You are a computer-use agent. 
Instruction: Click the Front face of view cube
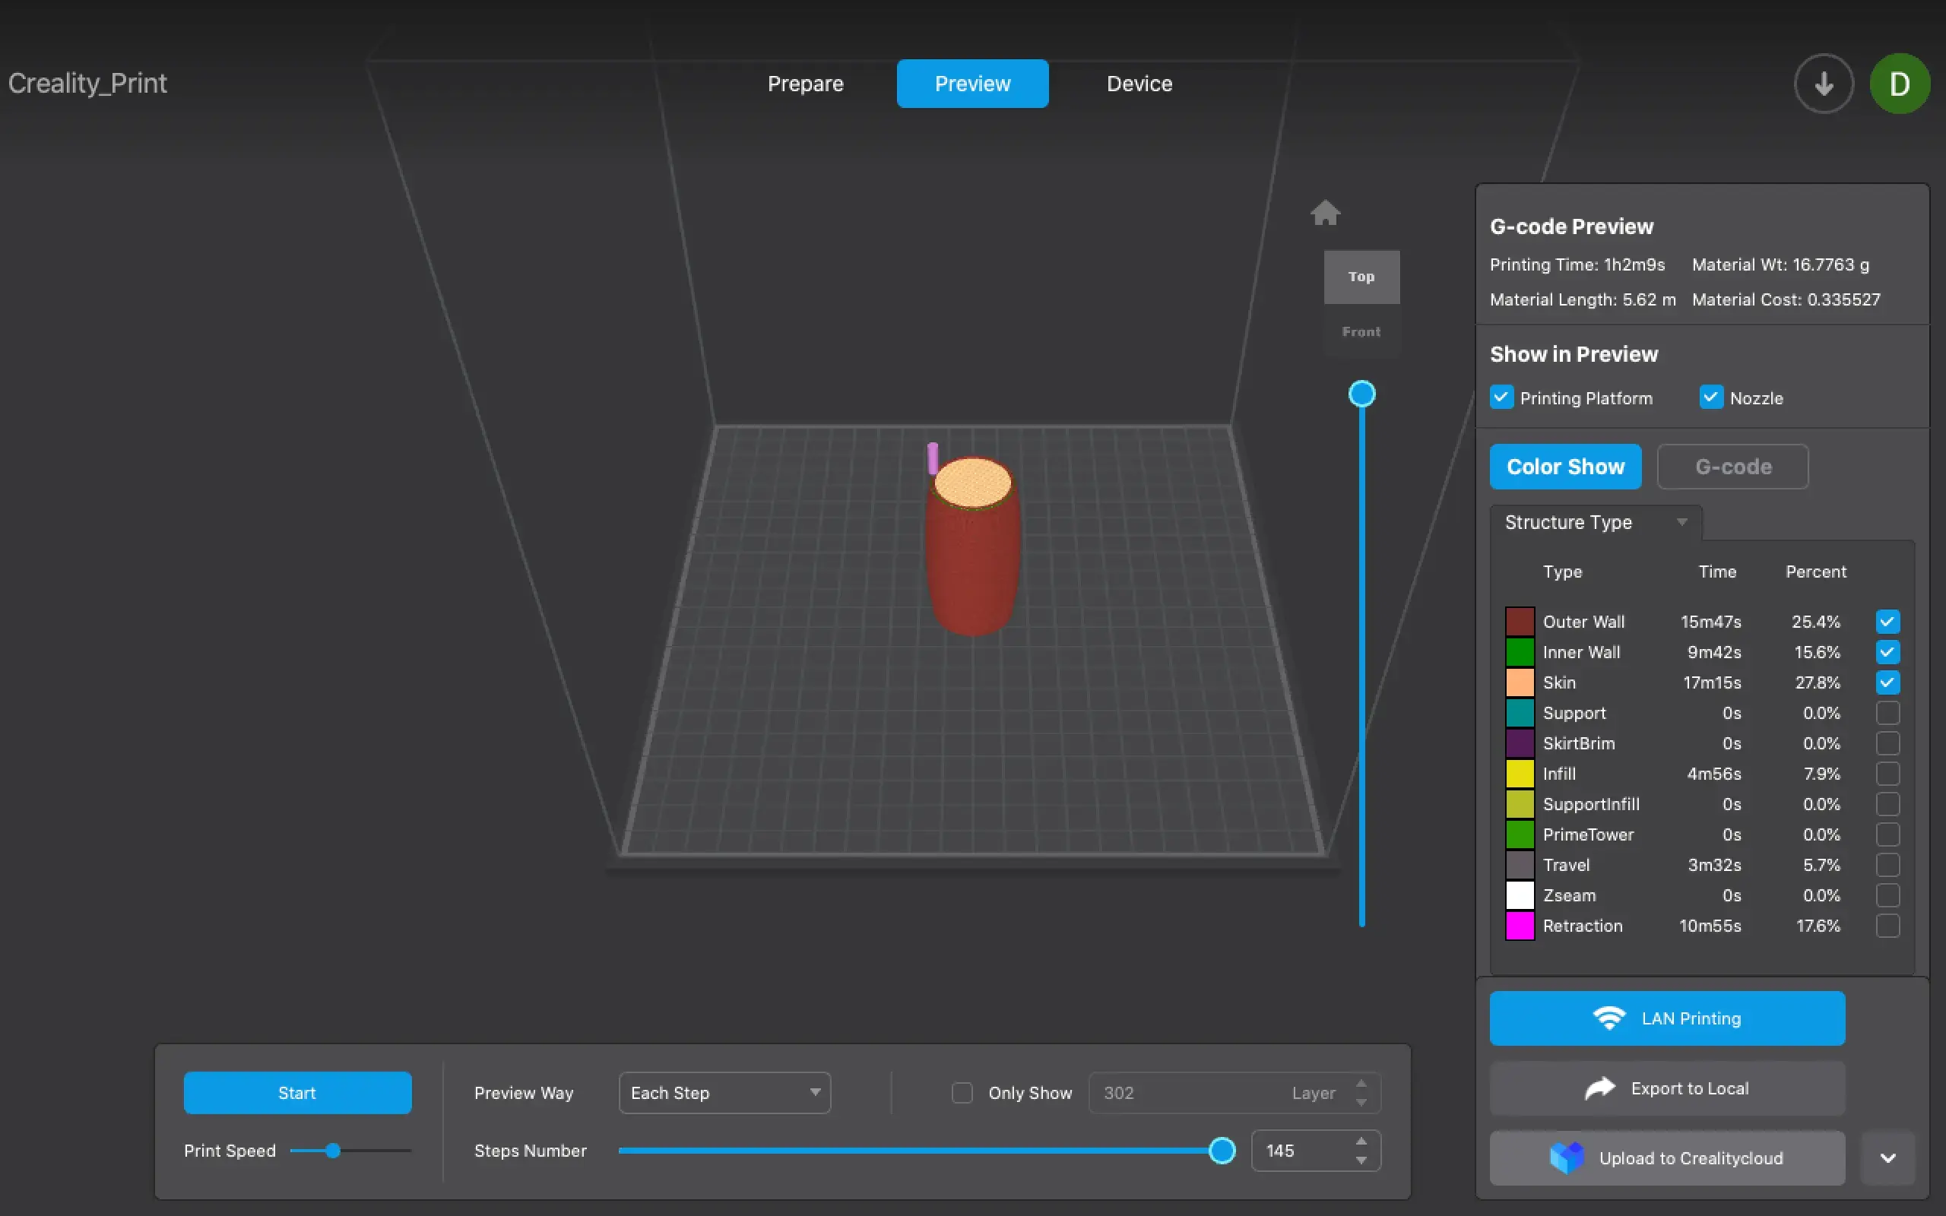(x=1361, y=331)
